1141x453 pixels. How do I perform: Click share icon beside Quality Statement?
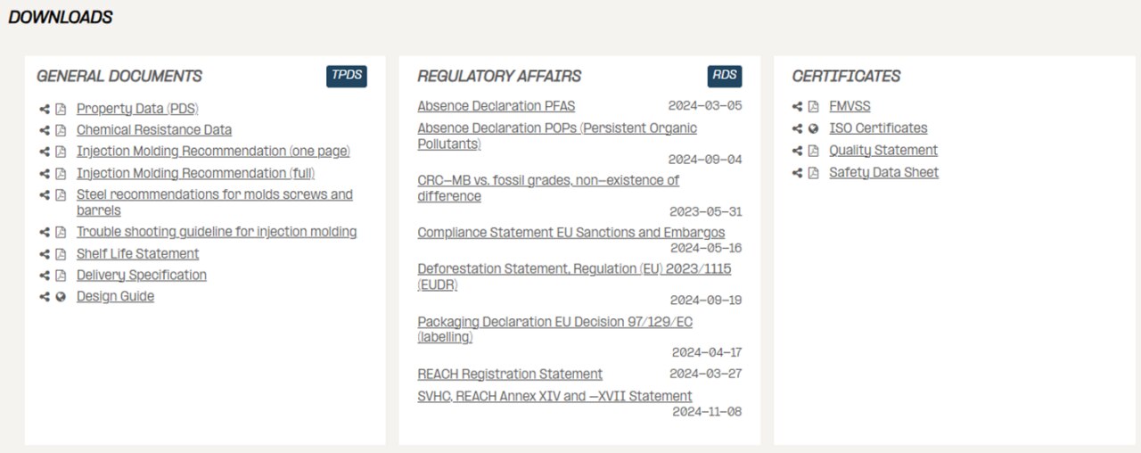pyautogui.click(x=797, y=151)
